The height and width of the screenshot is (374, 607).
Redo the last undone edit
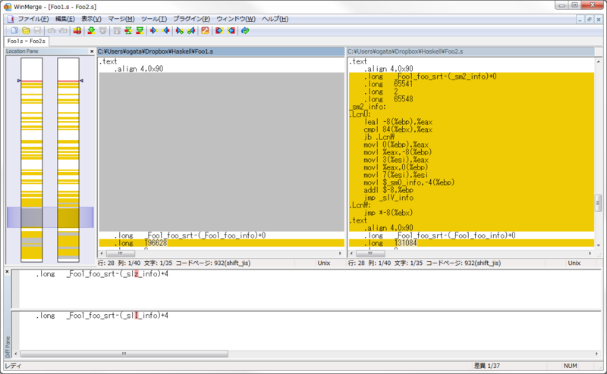click(x=63, y=30)
